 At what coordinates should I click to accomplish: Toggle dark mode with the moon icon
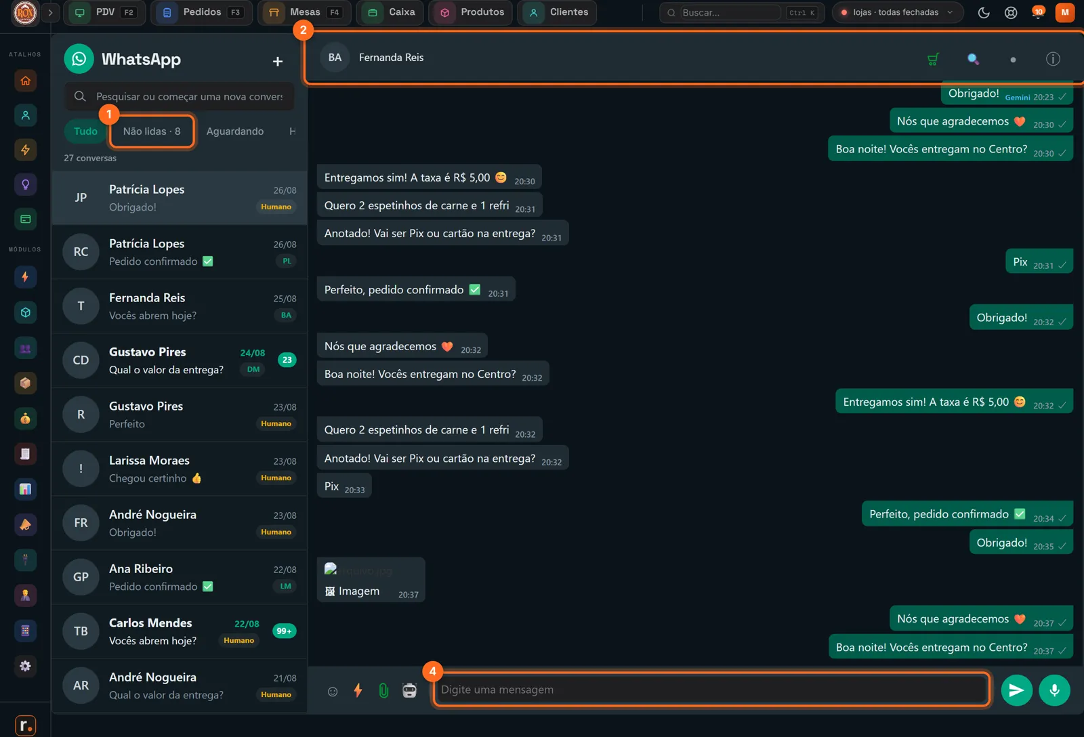984,13
